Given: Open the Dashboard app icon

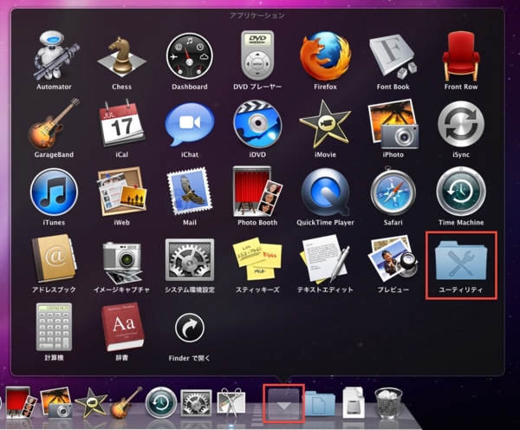Looking at the screenshot, I should point(189,55).
